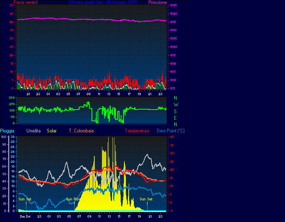Click pressure axis value "1010"
This screenshot has height=222, width=285.
(173, 30)
